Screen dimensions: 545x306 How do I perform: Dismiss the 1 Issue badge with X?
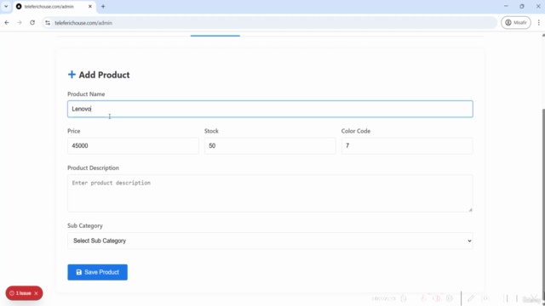[x=36, y=293]
